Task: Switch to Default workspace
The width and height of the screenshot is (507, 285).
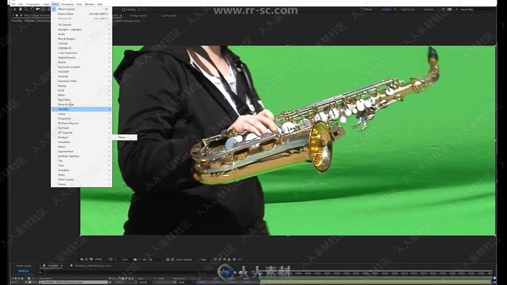Action: click(368, 9)
